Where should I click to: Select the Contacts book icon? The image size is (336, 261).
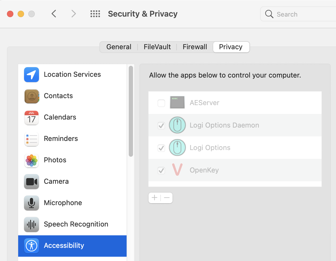tap(32, 96)
